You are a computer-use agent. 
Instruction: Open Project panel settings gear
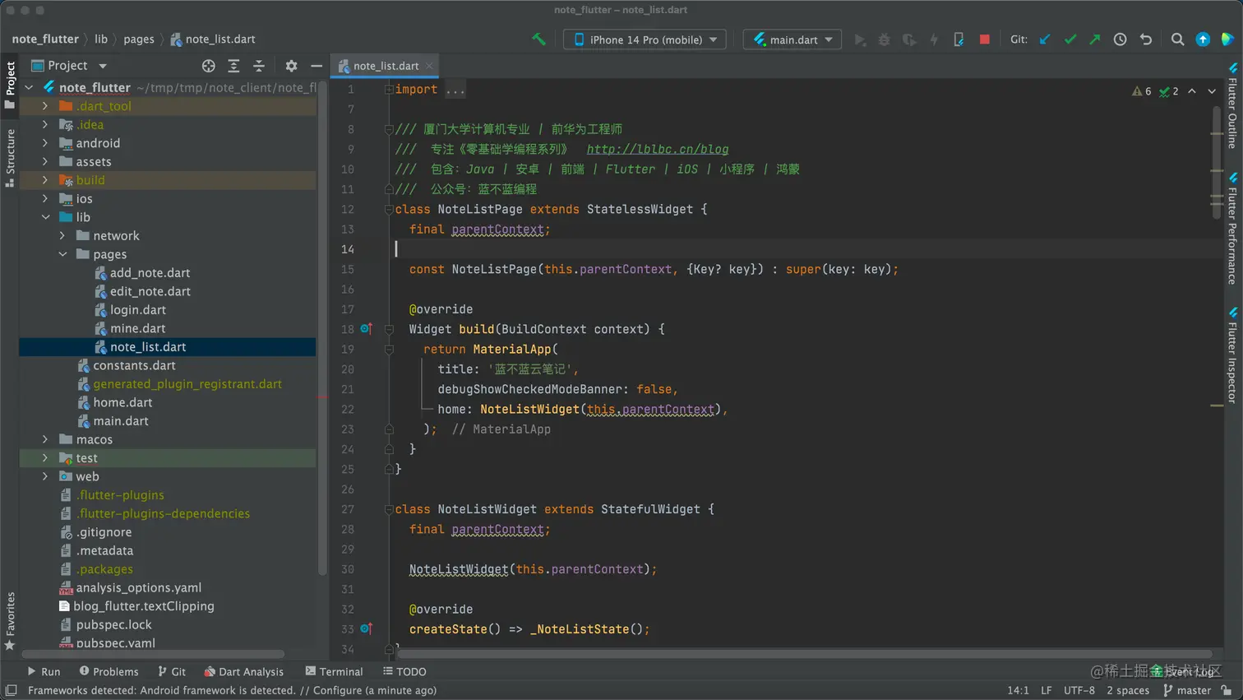pos(291,66)
